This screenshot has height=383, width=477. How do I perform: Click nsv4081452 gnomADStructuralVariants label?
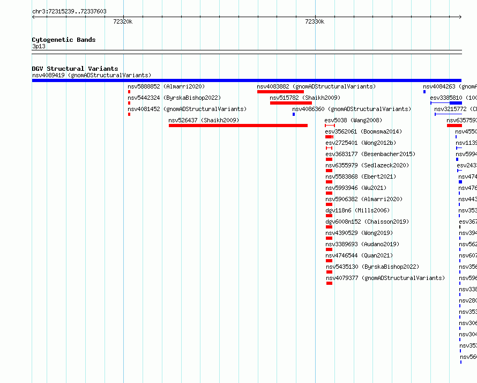click(x=187, y=109)
